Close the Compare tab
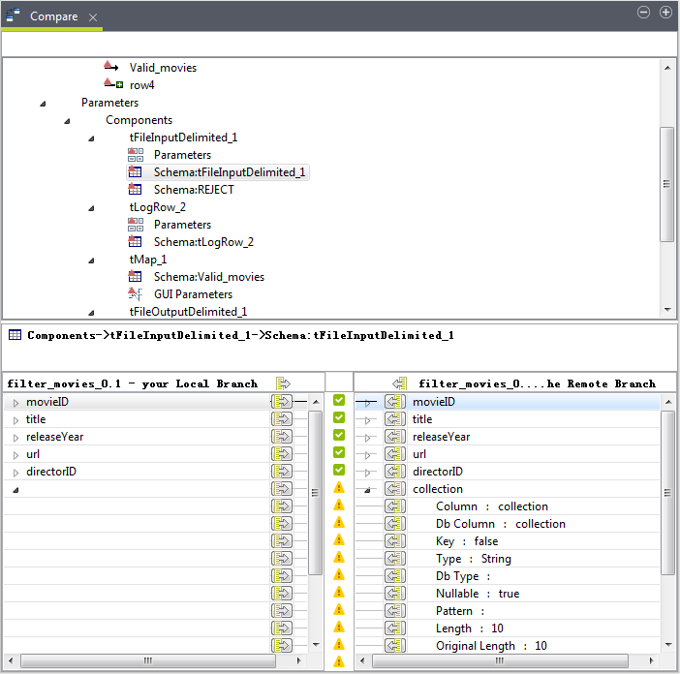The height and width of the screenshot is (674, 680). click(93, 18)
